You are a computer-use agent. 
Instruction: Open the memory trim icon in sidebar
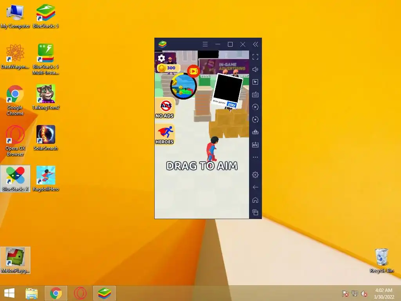255,132
